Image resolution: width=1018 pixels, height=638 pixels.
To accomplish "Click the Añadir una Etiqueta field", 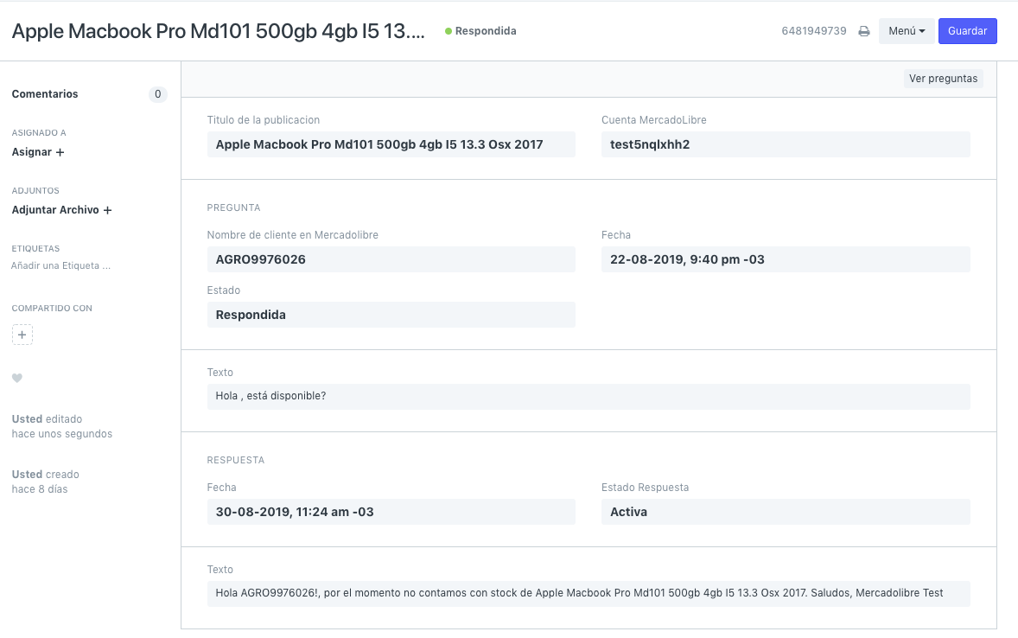I will tap(61, 265).
